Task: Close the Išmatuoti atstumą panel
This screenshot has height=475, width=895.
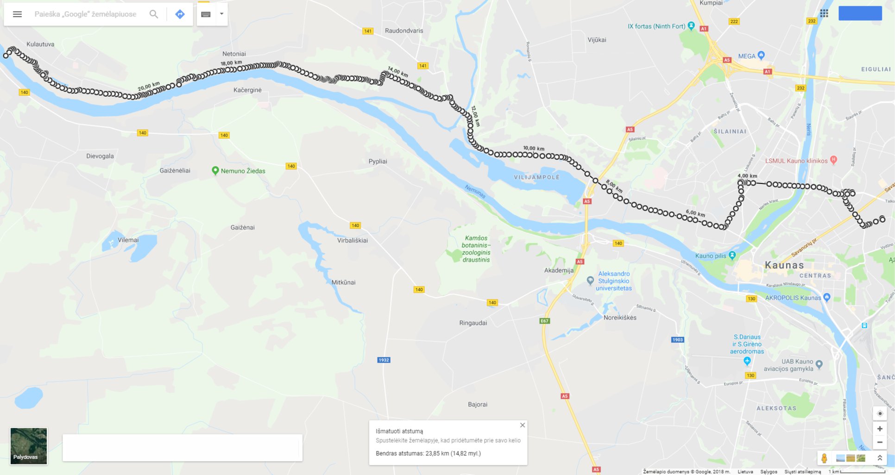Action: click(523, 425)
